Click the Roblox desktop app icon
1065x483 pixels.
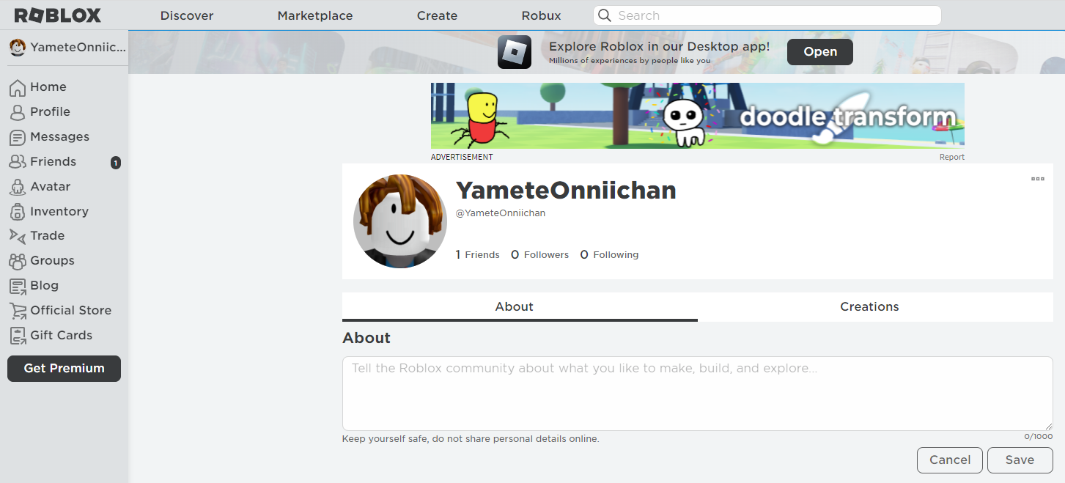pyautogui.click(x=515, y=52)
